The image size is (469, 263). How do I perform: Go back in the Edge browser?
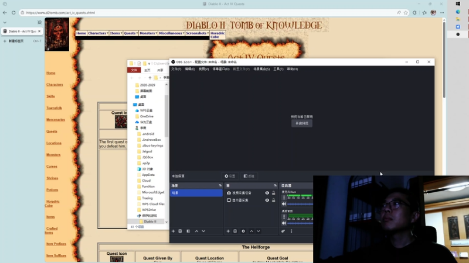[5, 12]
